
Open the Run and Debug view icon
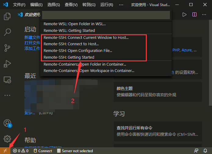7,64
